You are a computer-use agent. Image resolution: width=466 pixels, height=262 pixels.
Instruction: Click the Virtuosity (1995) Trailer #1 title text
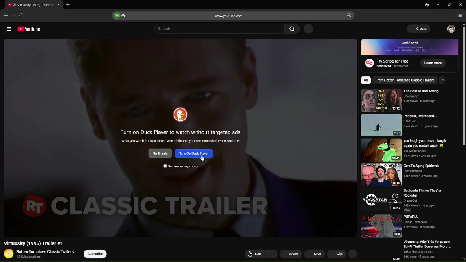pos(33,243)
